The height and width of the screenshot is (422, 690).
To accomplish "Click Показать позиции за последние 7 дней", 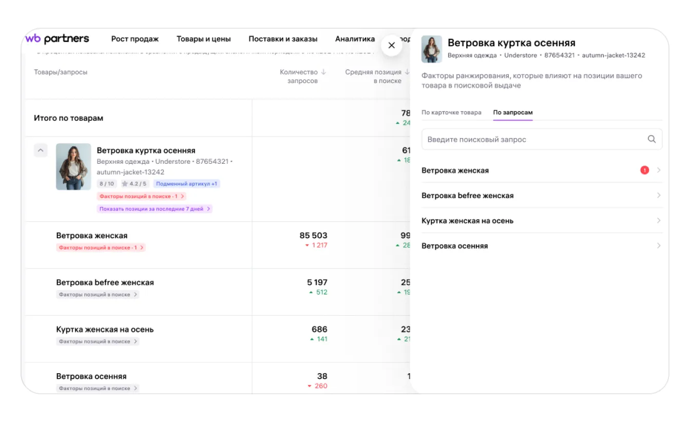I will [155, 209].
